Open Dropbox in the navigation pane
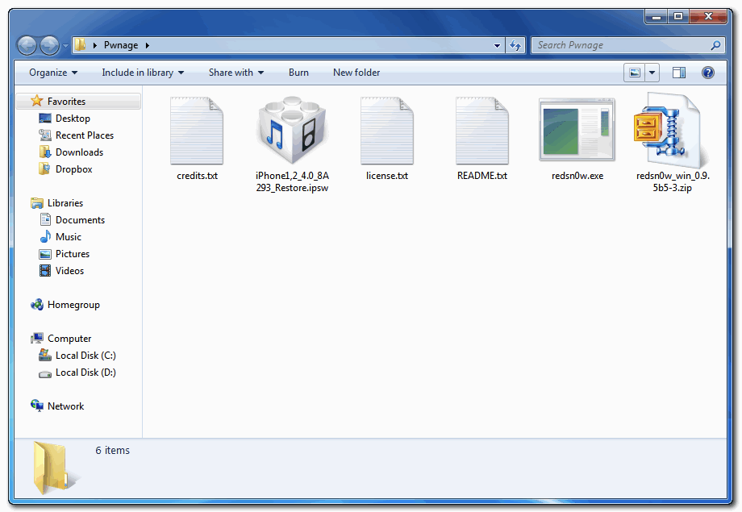This screenshot has width=742, height=512. [65, 169]
